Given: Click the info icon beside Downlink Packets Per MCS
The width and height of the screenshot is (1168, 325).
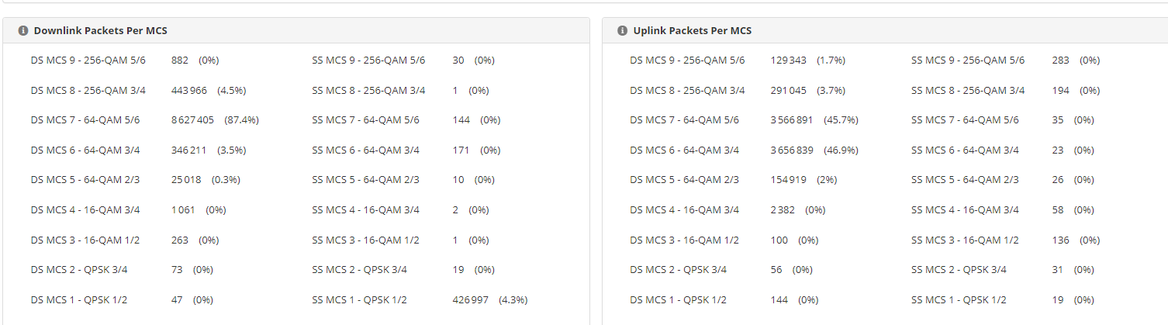Looking at the screenshot, I should (23, 31).
